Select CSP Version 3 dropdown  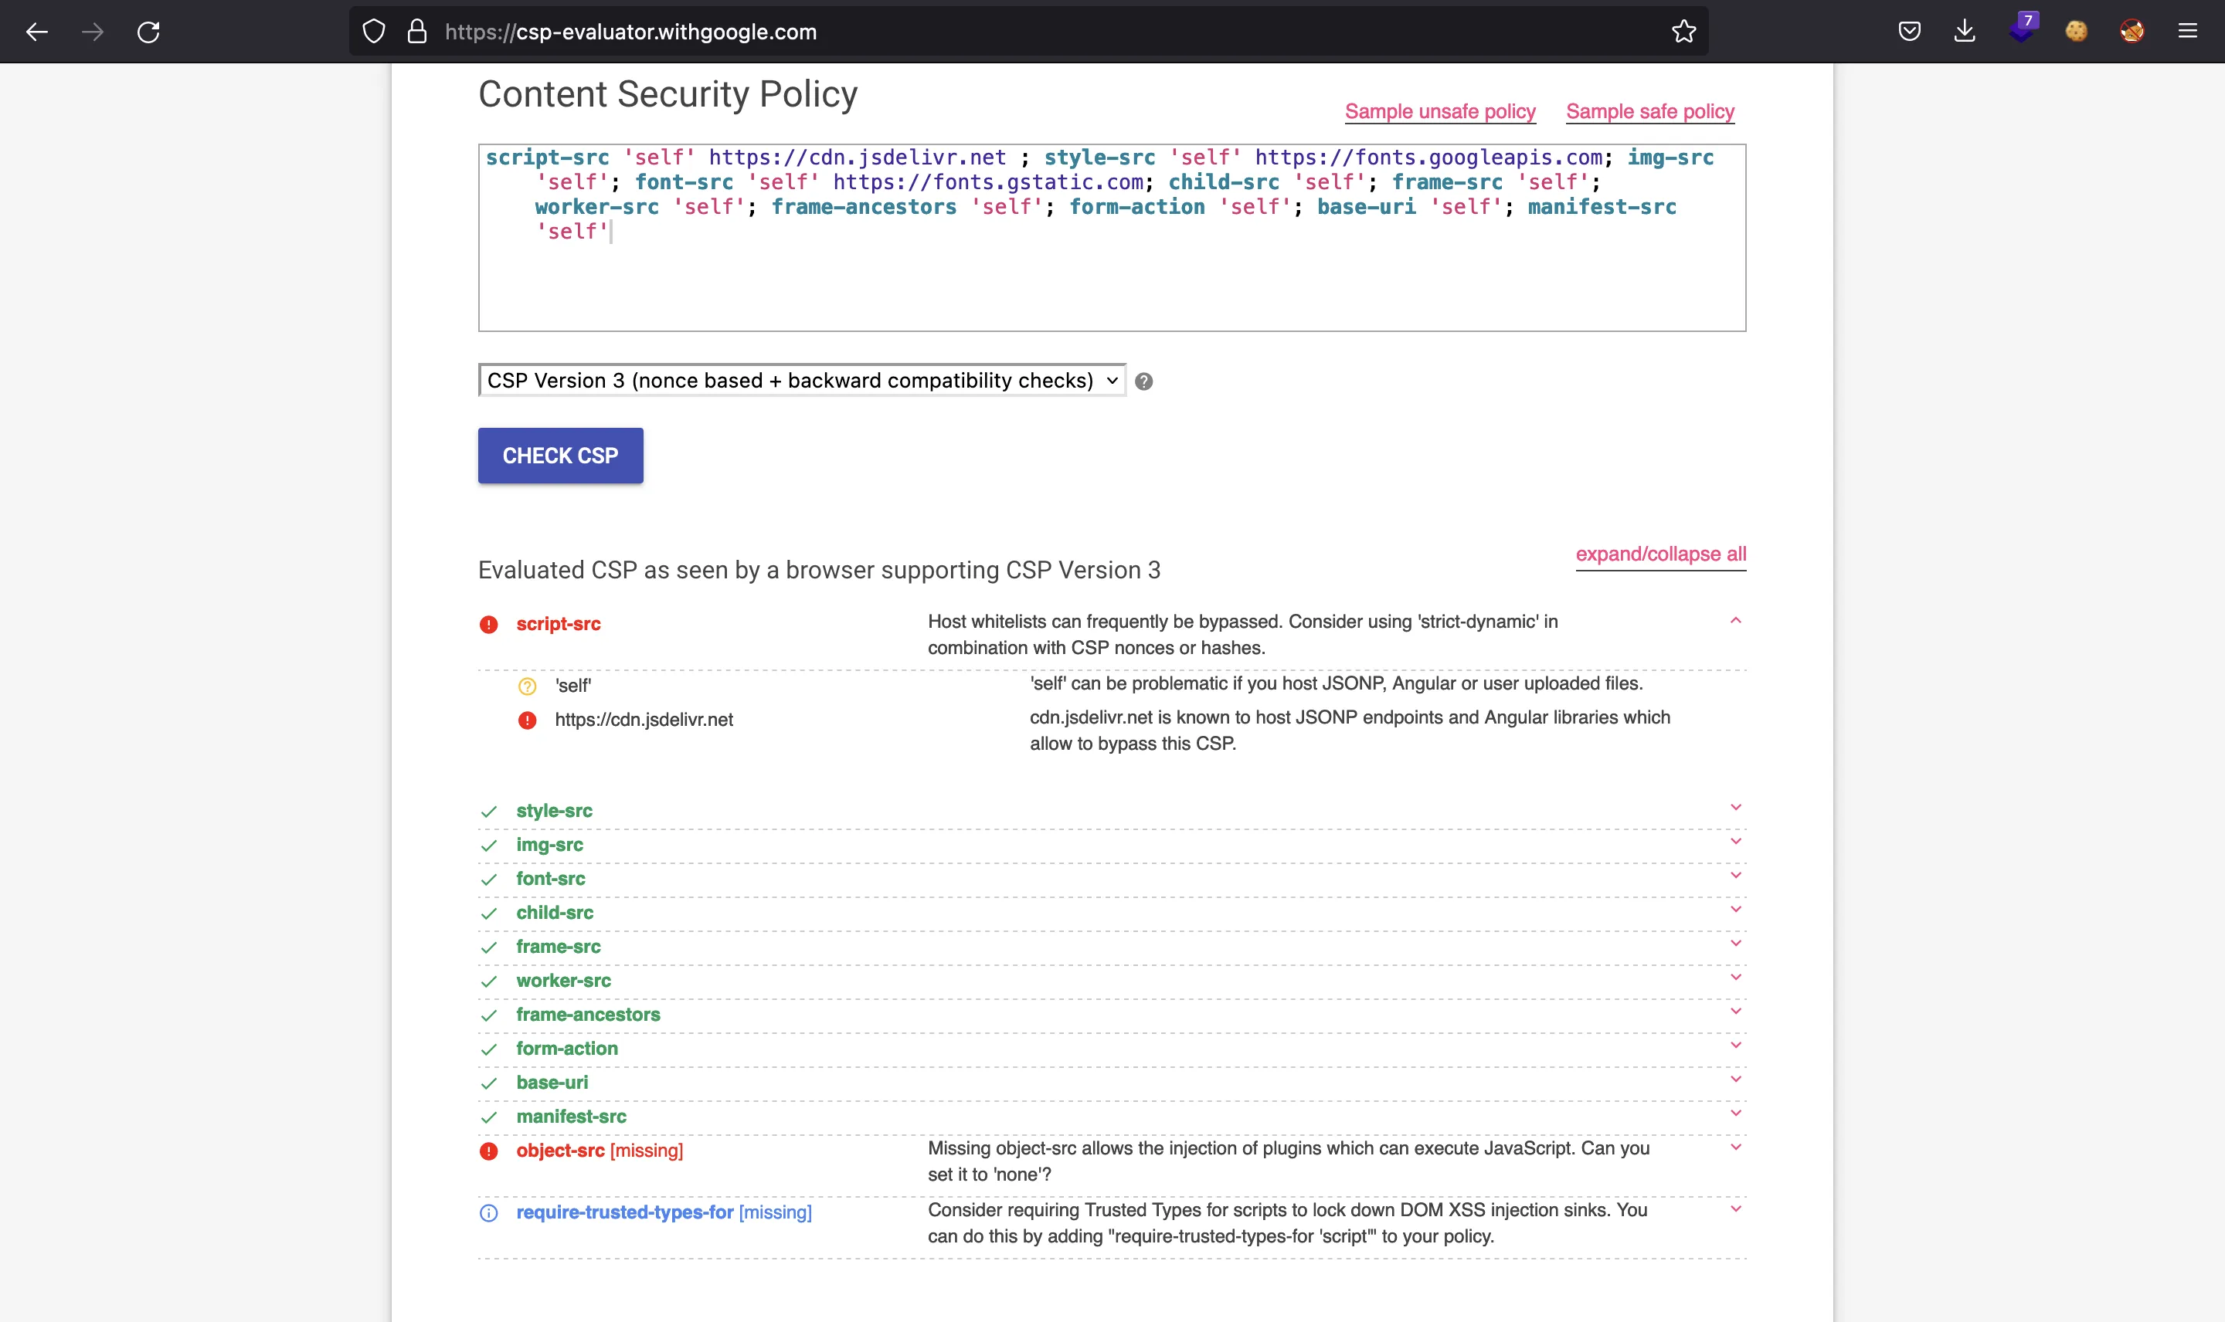(x=801, y=379)
